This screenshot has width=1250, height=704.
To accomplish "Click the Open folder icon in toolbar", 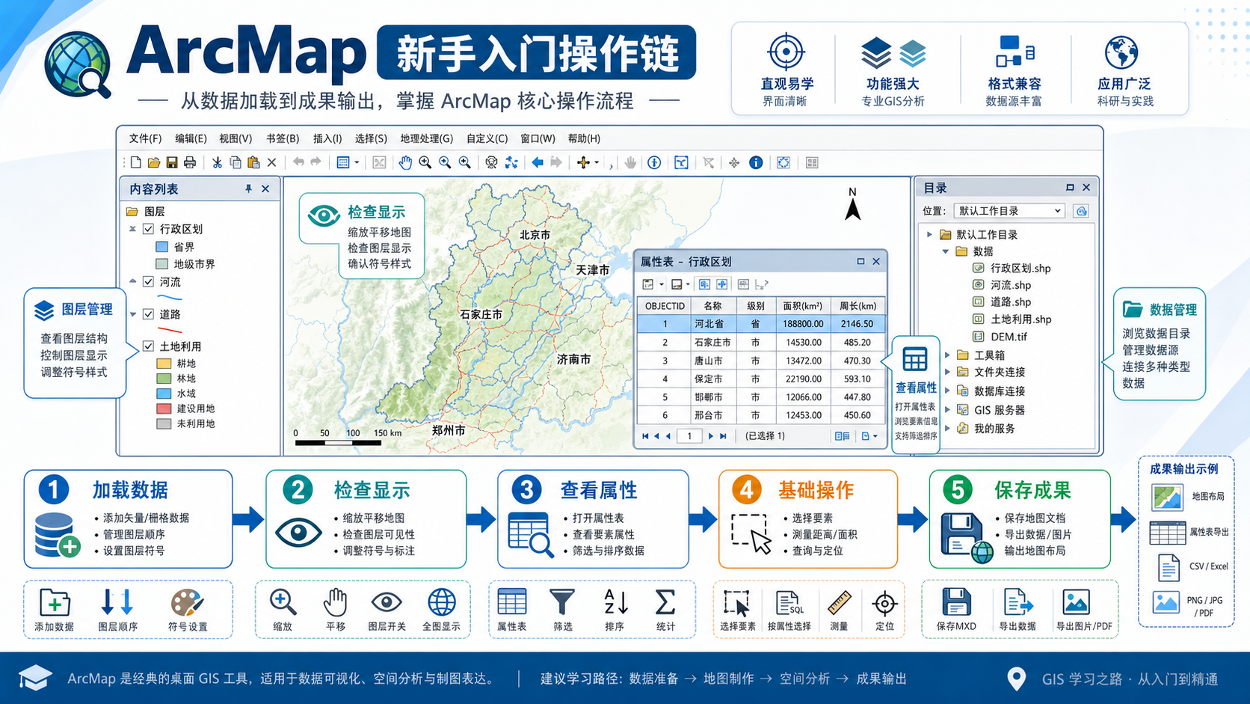I will (154, 162).
